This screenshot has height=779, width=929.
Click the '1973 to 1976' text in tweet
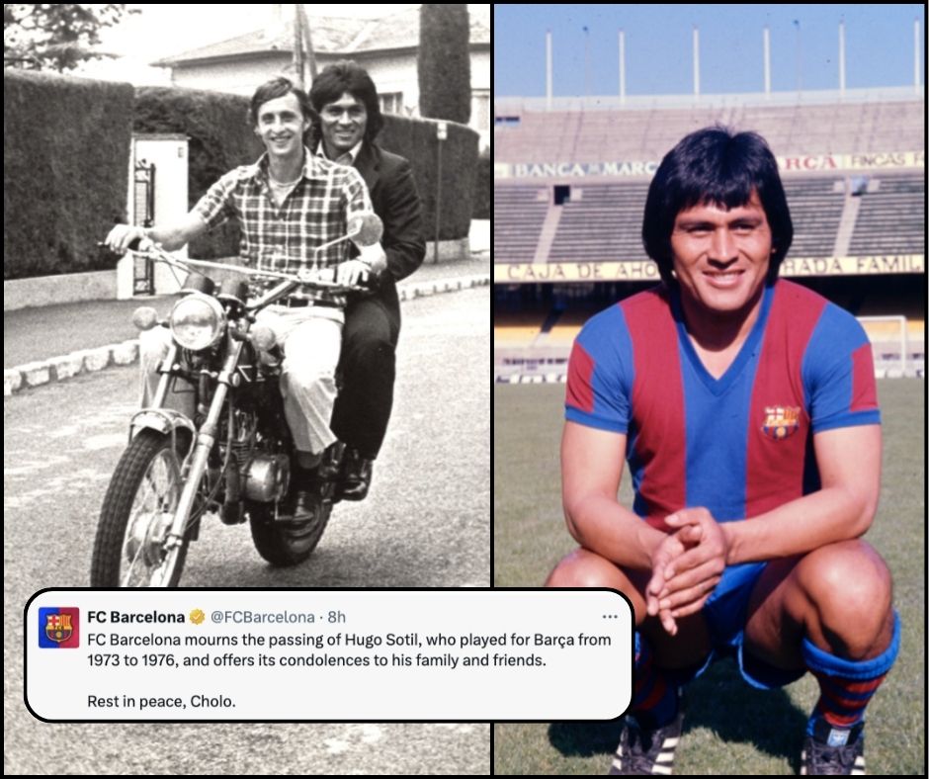coord(130,659)
